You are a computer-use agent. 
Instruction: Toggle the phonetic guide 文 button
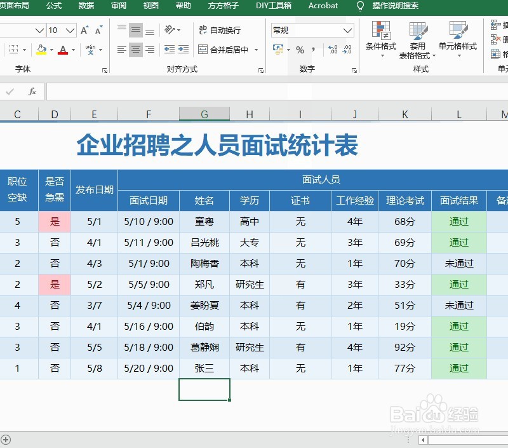tap(90, 50)
